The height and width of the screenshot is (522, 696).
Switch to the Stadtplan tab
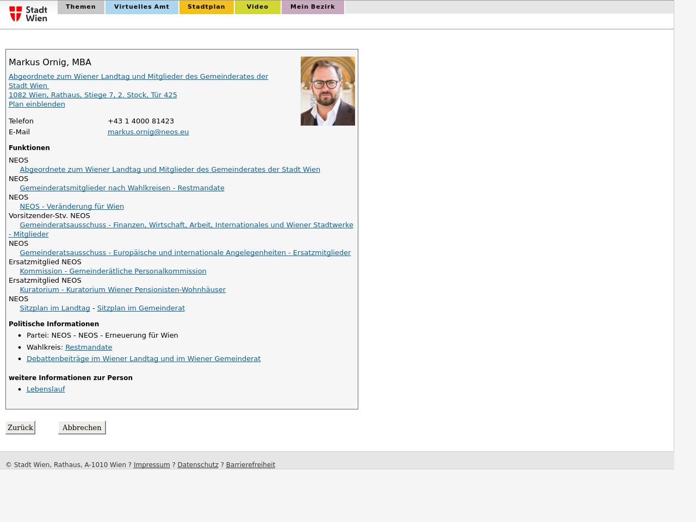[x=206, y=7]
